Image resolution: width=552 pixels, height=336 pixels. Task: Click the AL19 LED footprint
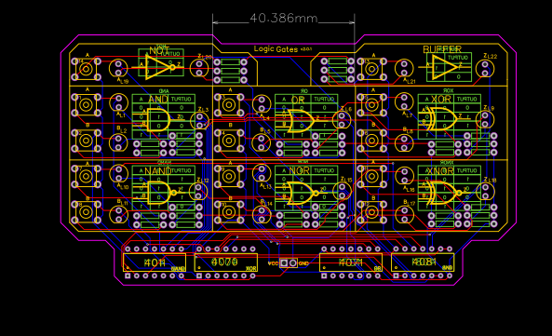pyautogui.click(x=118, y=68)
